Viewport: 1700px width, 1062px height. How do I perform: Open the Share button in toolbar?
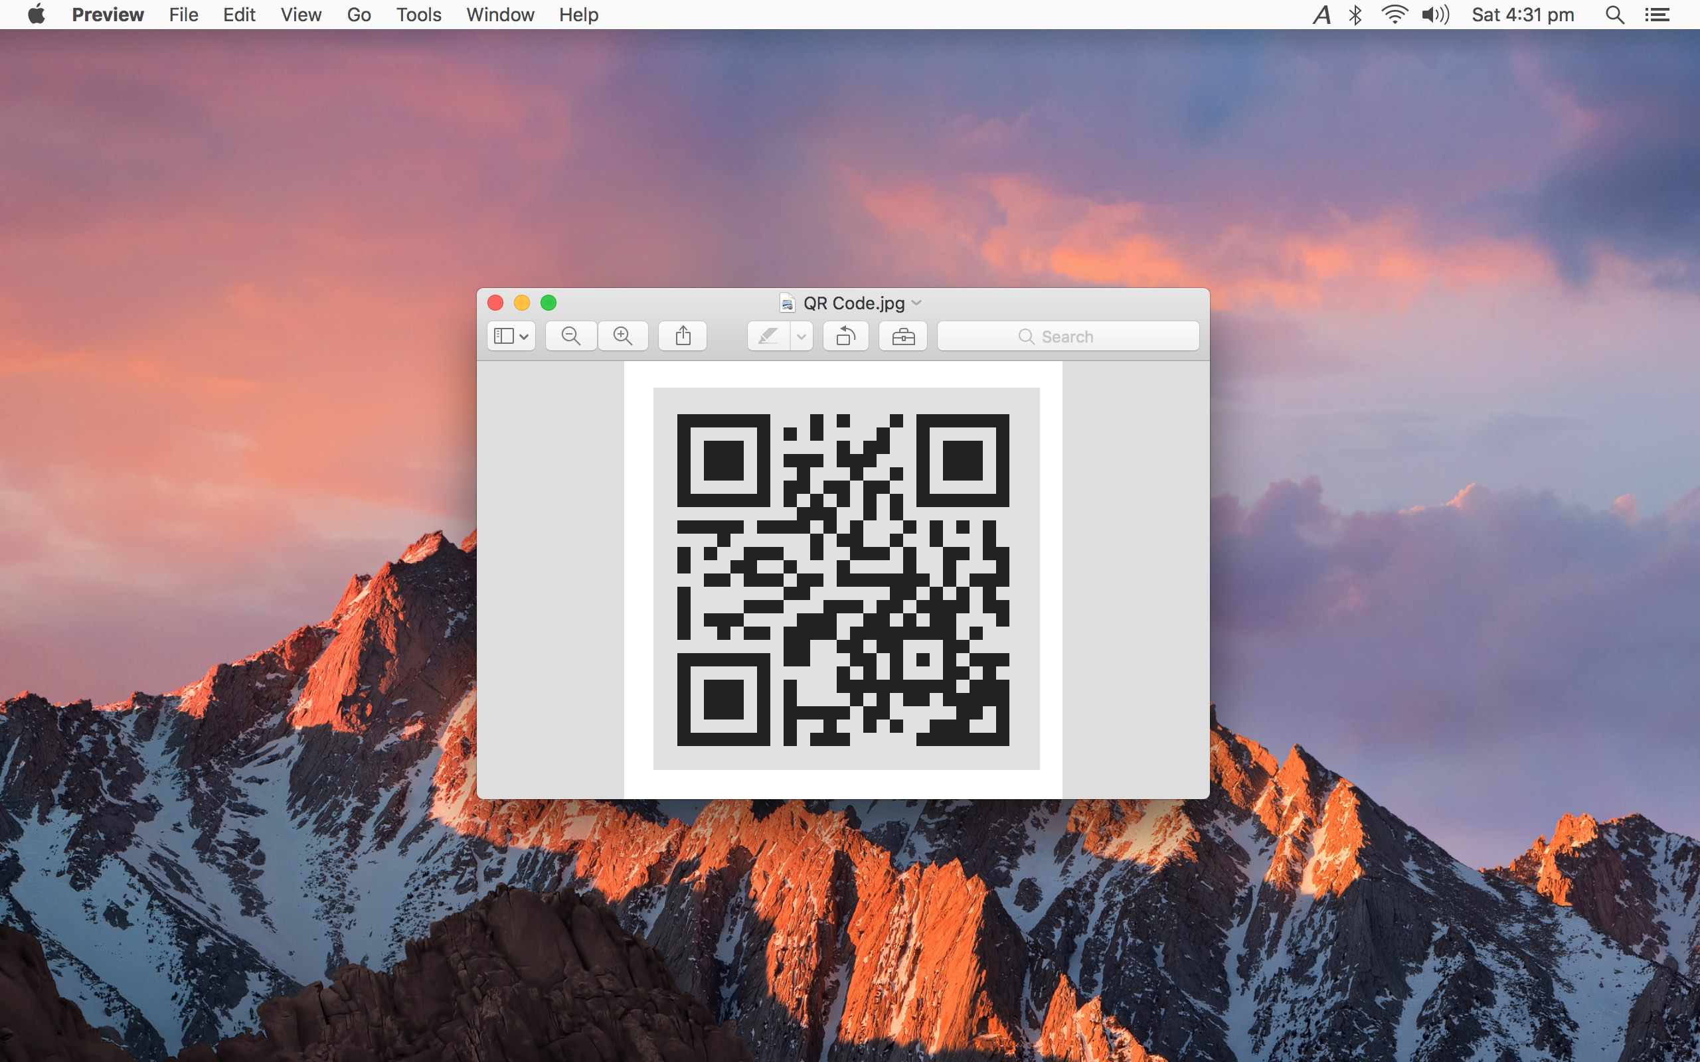click(683, 337)
